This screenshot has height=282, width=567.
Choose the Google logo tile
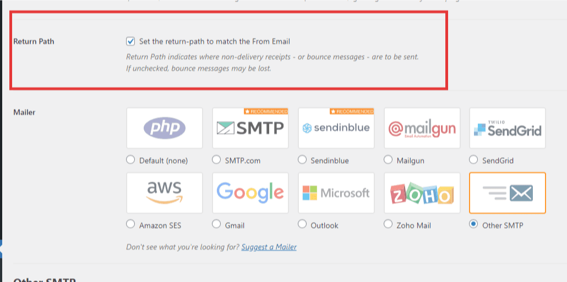tap(250, 193)
